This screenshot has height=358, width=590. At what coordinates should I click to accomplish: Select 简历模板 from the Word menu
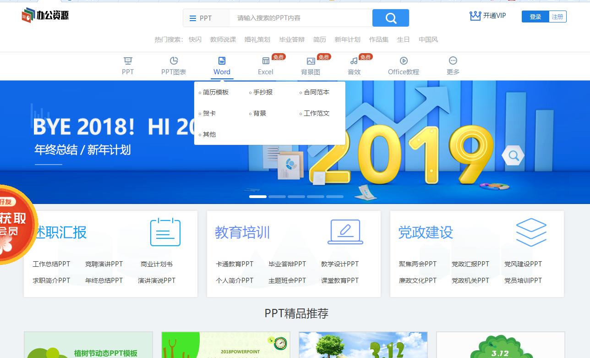[x=216, y=92]
